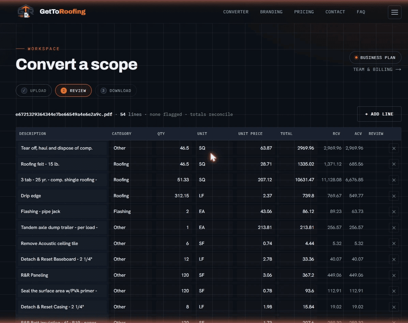
Task: Open Team & Billing link
Action: [x=377, y=70]
